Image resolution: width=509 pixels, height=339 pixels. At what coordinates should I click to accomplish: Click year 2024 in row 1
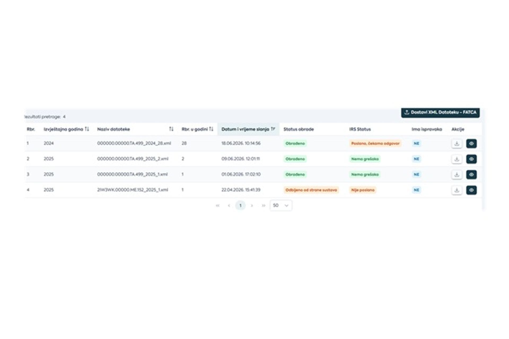coord(49,143)
